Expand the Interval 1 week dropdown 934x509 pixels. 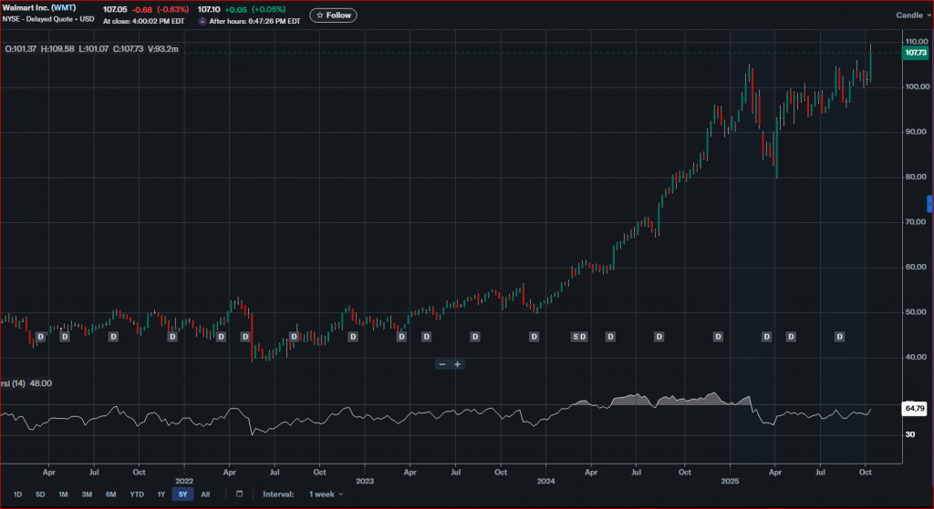point(327,494)
